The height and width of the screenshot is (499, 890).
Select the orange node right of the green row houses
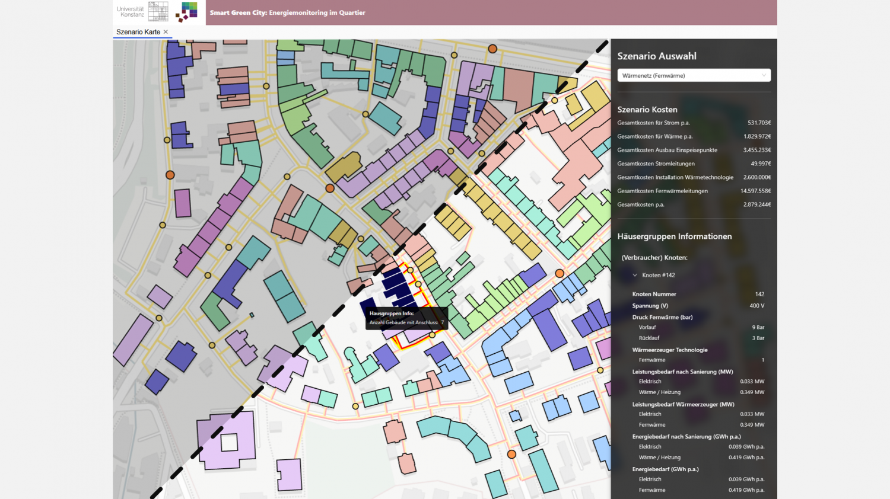click(560, 273)
